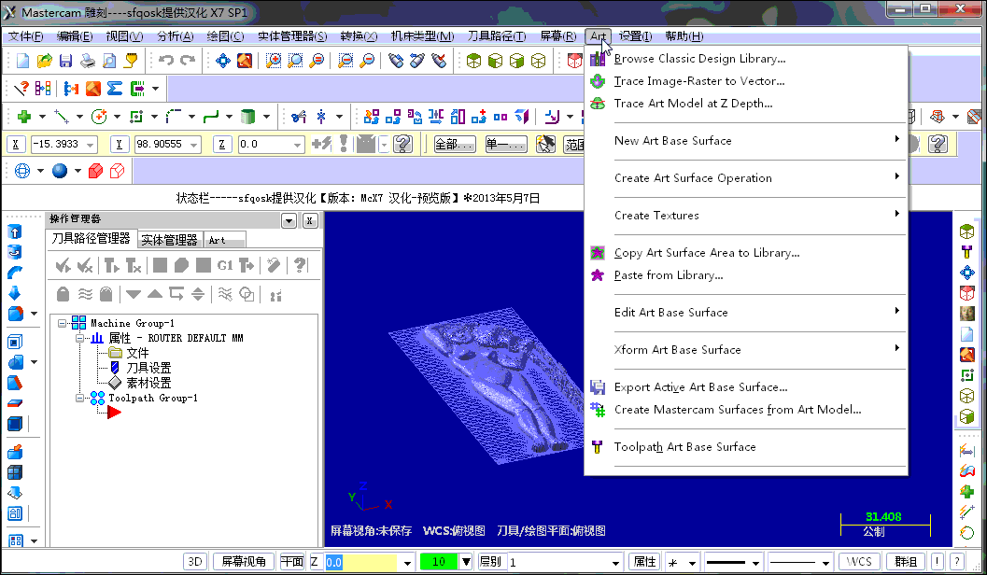Open the 层别 level dropdown
Image resolution: width=987 pixels, height=575 pixels.
point(615,563)
